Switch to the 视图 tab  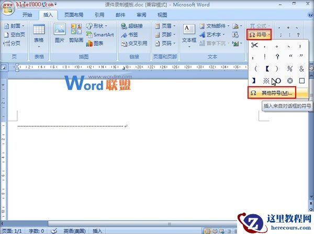pyautogui.click(x=162, y=15)
